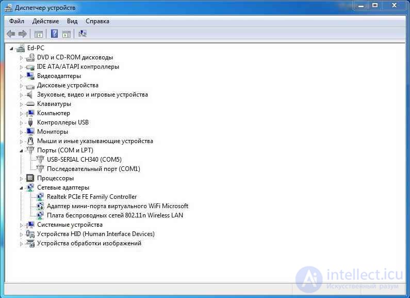The image size is (410, 298).
Task: Click the action pane toolbar icon
Action: coord(67,34)
